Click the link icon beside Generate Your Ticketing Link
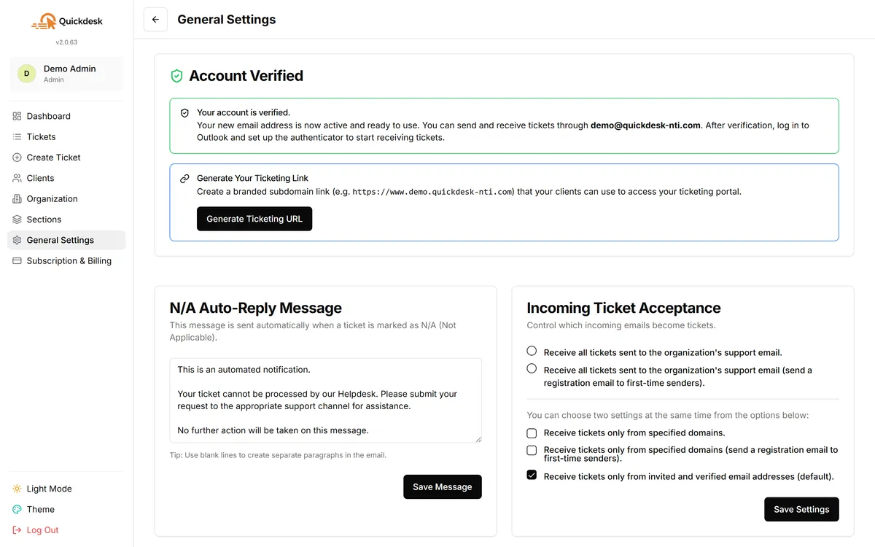This screenshot has height=547, width=875. (184, 178)
